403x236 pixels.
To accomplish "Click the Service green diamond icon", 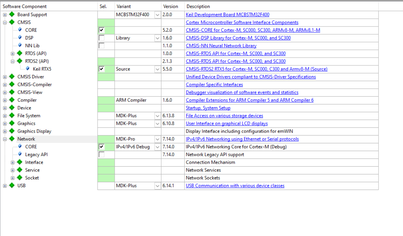I will (20, 170).
